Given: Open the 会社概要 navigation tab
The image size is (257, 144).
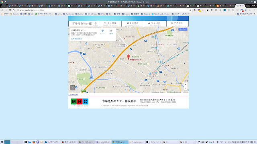Looking at the screenshot, I should pos(110,24).
